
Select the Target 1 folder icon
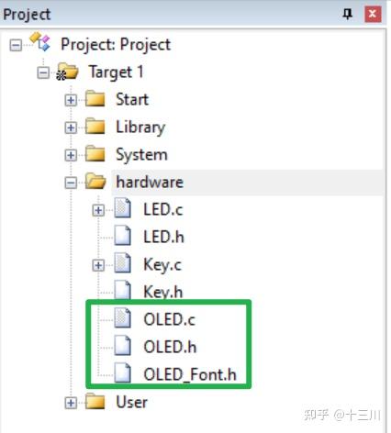coord(67,72)
